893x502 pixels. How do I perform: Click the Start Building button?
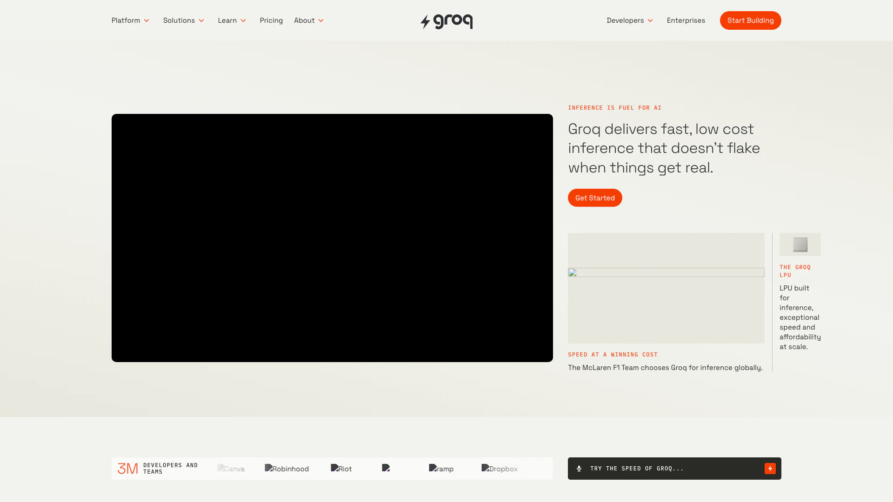[x=750, y=20]
